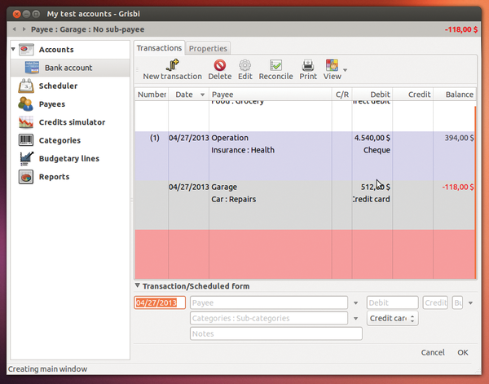Click the Accounts sidebar icon
This screenshot has height=384, width=489.
(26, 50)
